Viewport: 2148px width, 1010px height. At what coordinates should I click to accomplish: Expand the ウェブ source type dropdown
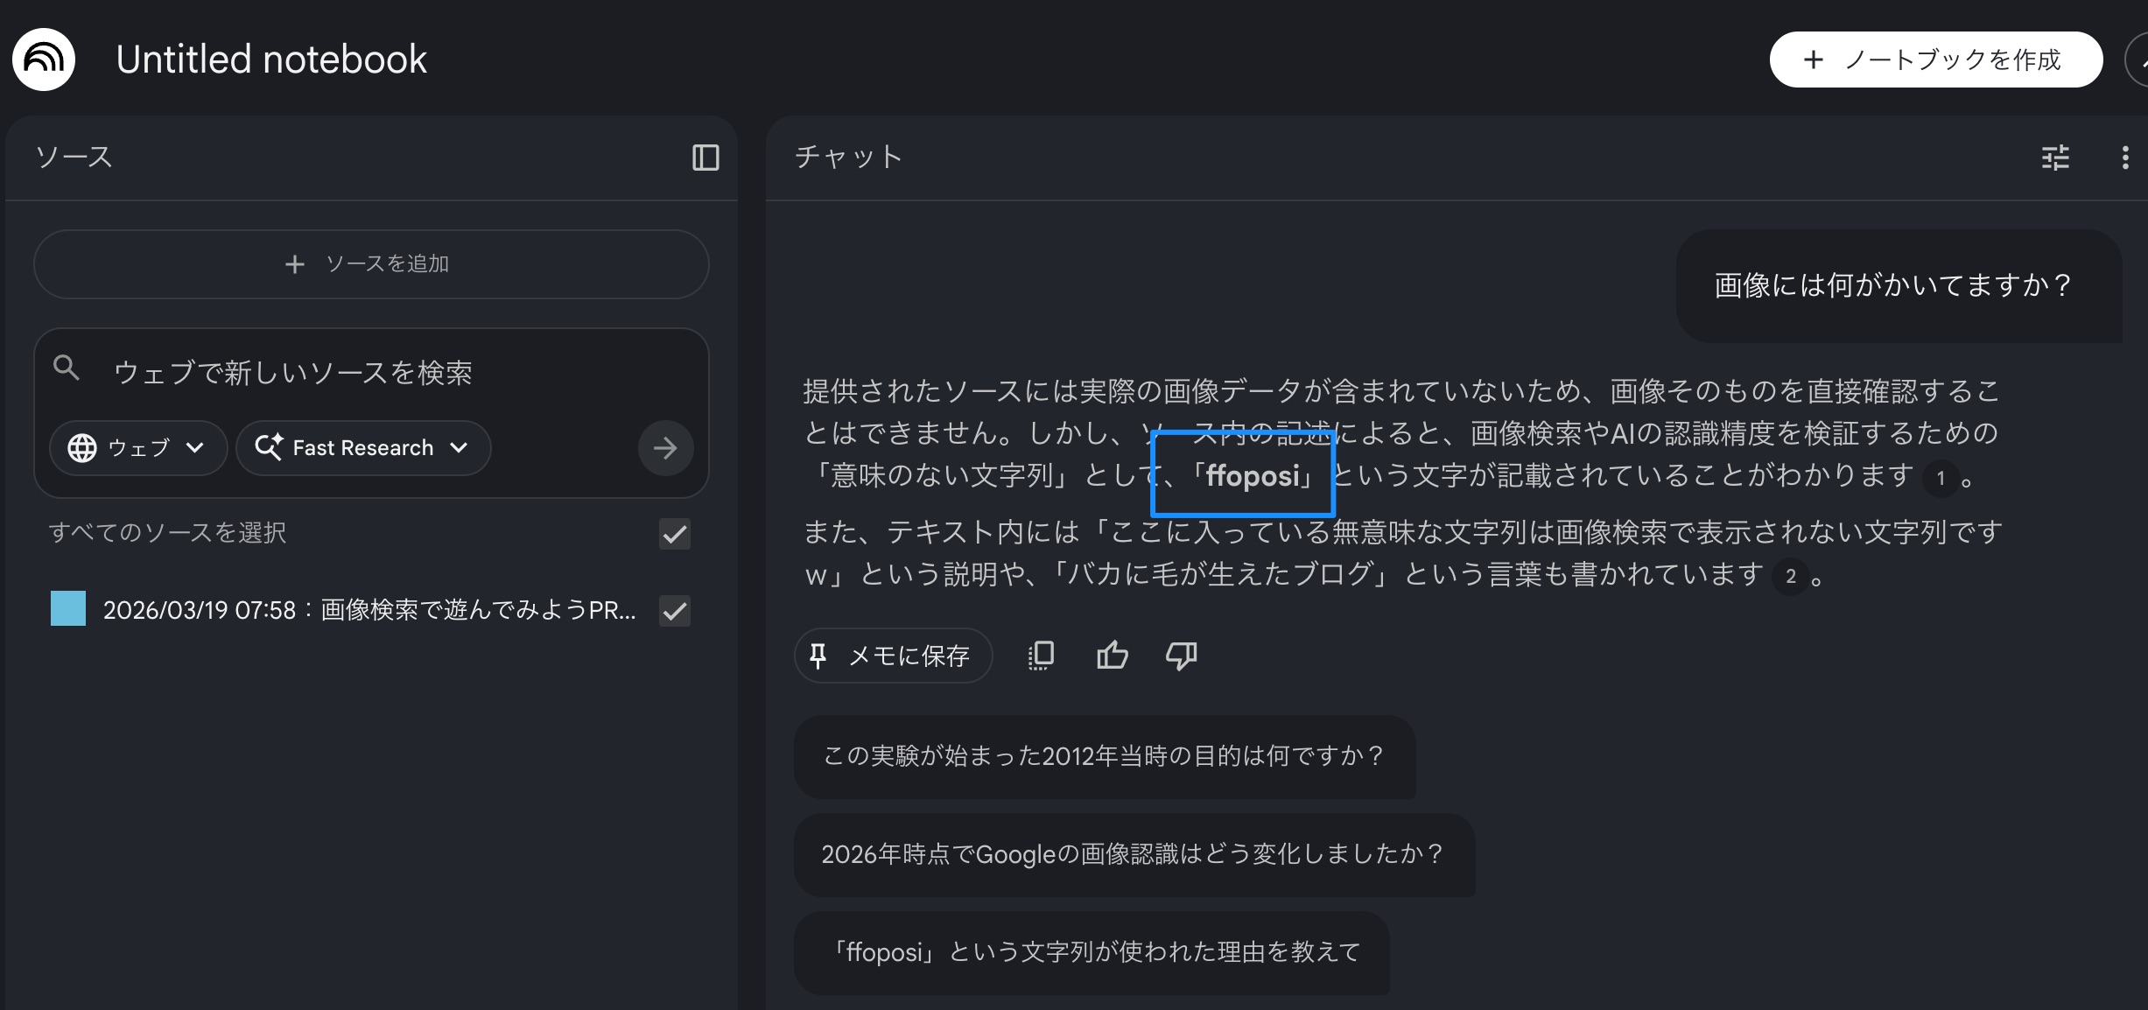click(138, 448)
